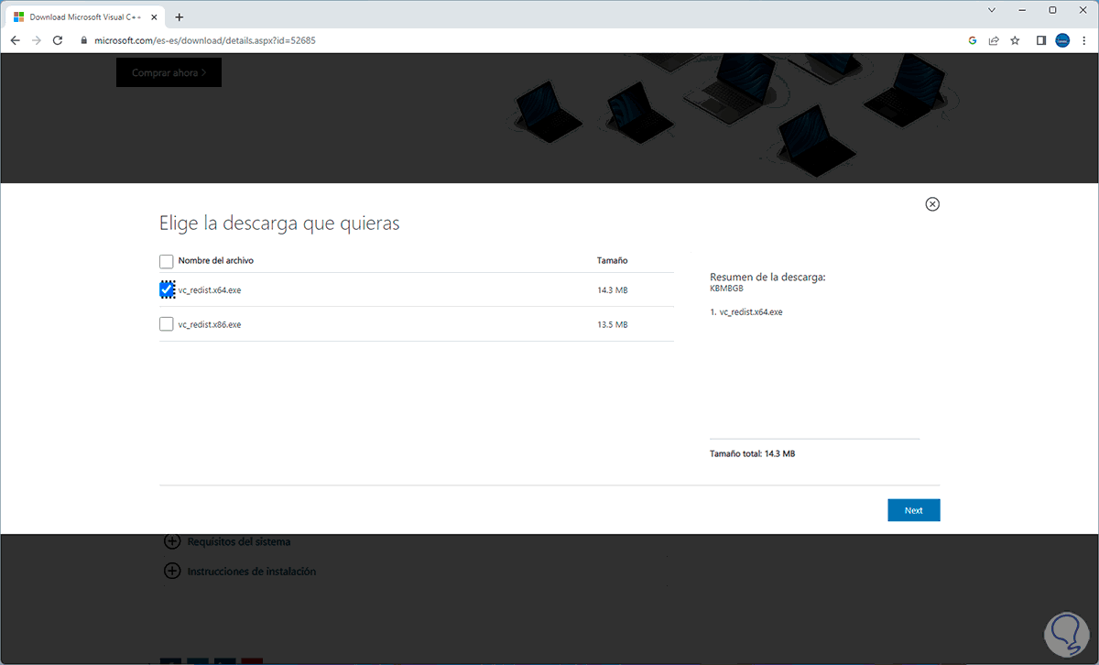Click the Comprar ahora button
Viewport: 1099px width, 665px height.
click(169, 72)
